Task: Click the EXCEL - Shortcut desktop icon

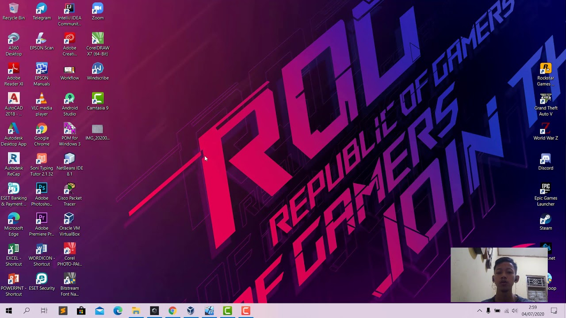Action: pyautogui.click(x=14, y=255)
